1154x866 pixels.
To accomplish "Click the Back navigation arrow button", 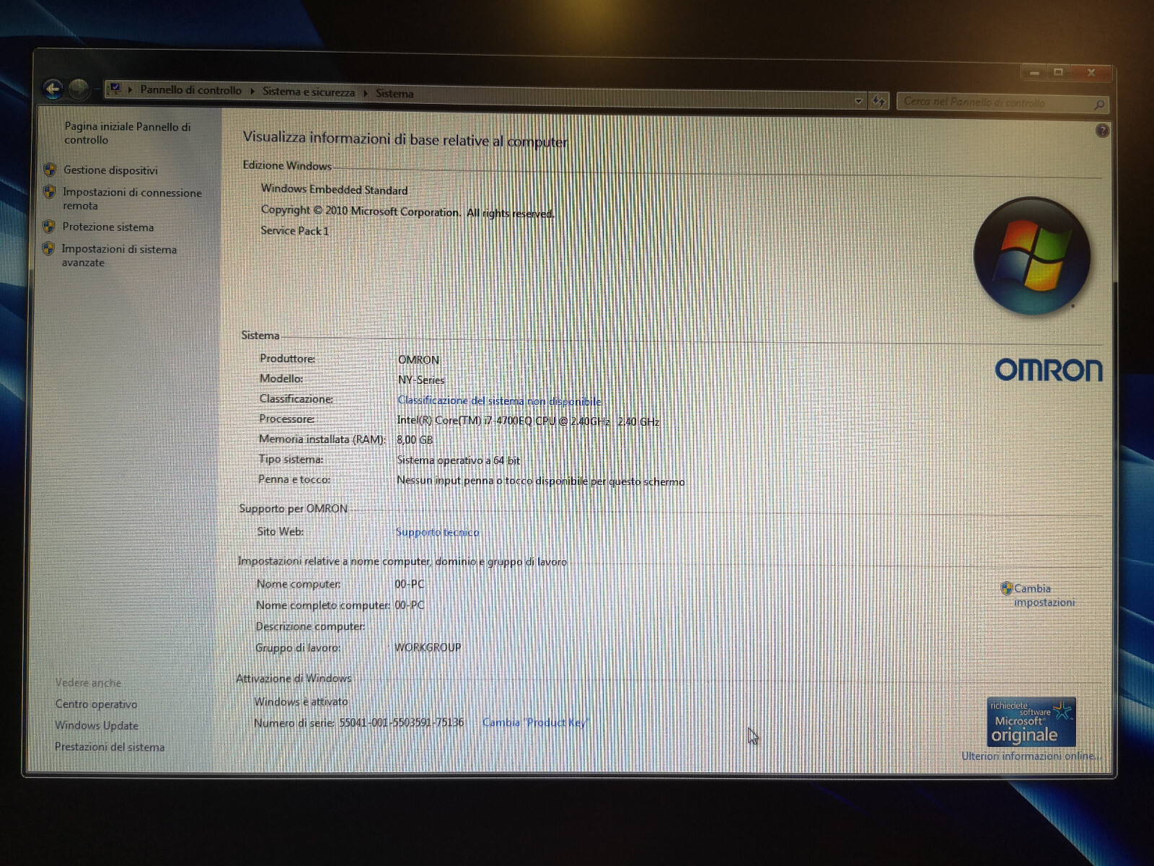I will click(x=53, y=89).
